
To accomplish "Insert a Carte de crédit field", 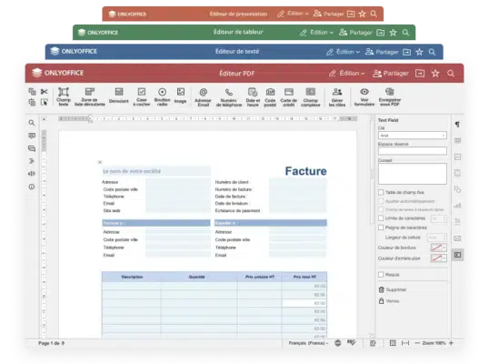I will (x=289, y=96).
